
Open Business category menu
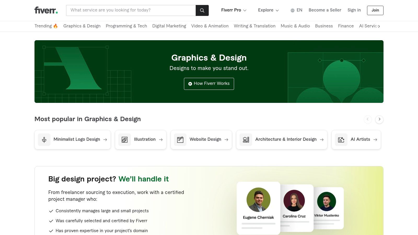324,26
